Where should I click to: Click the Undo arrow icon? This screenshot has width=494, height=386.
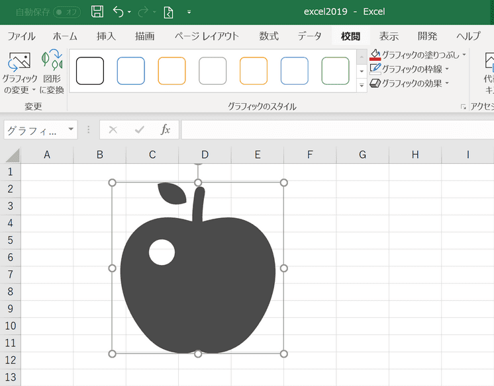(x=118, y=12)
